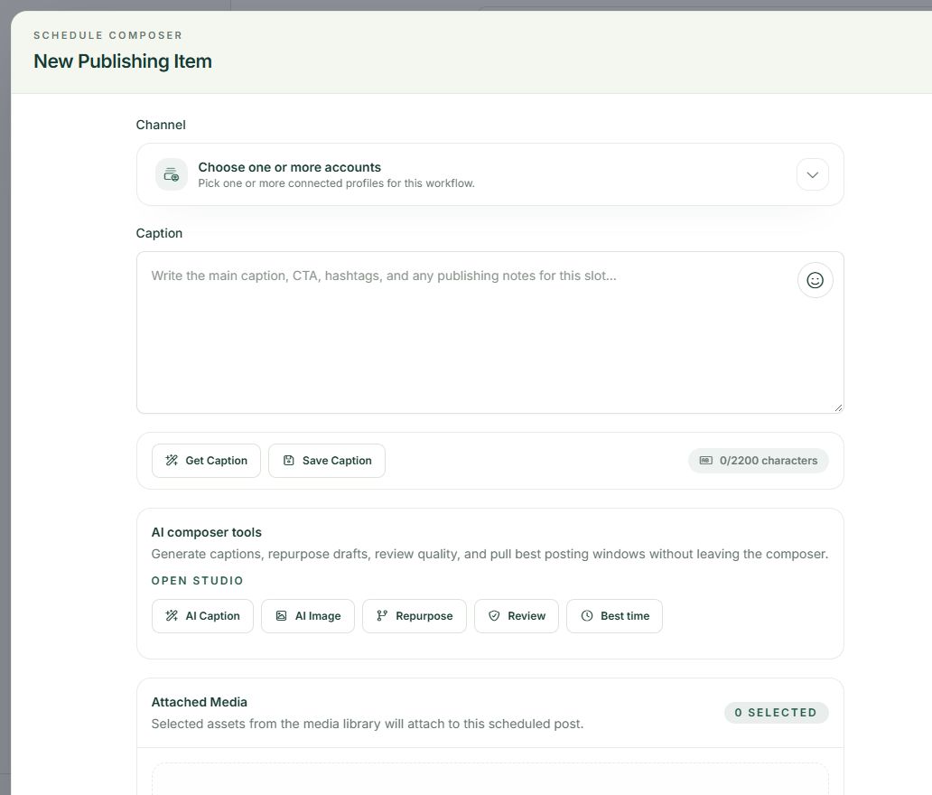
Task: Click the picture icon on AI Image
Action: click(281, 616)
